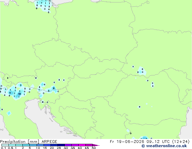Image resolution: width=192 pixels, height=149 pixels.
Task: Pick the 10–15 mm blue legend swatch
Action: (x=40, y=145)
